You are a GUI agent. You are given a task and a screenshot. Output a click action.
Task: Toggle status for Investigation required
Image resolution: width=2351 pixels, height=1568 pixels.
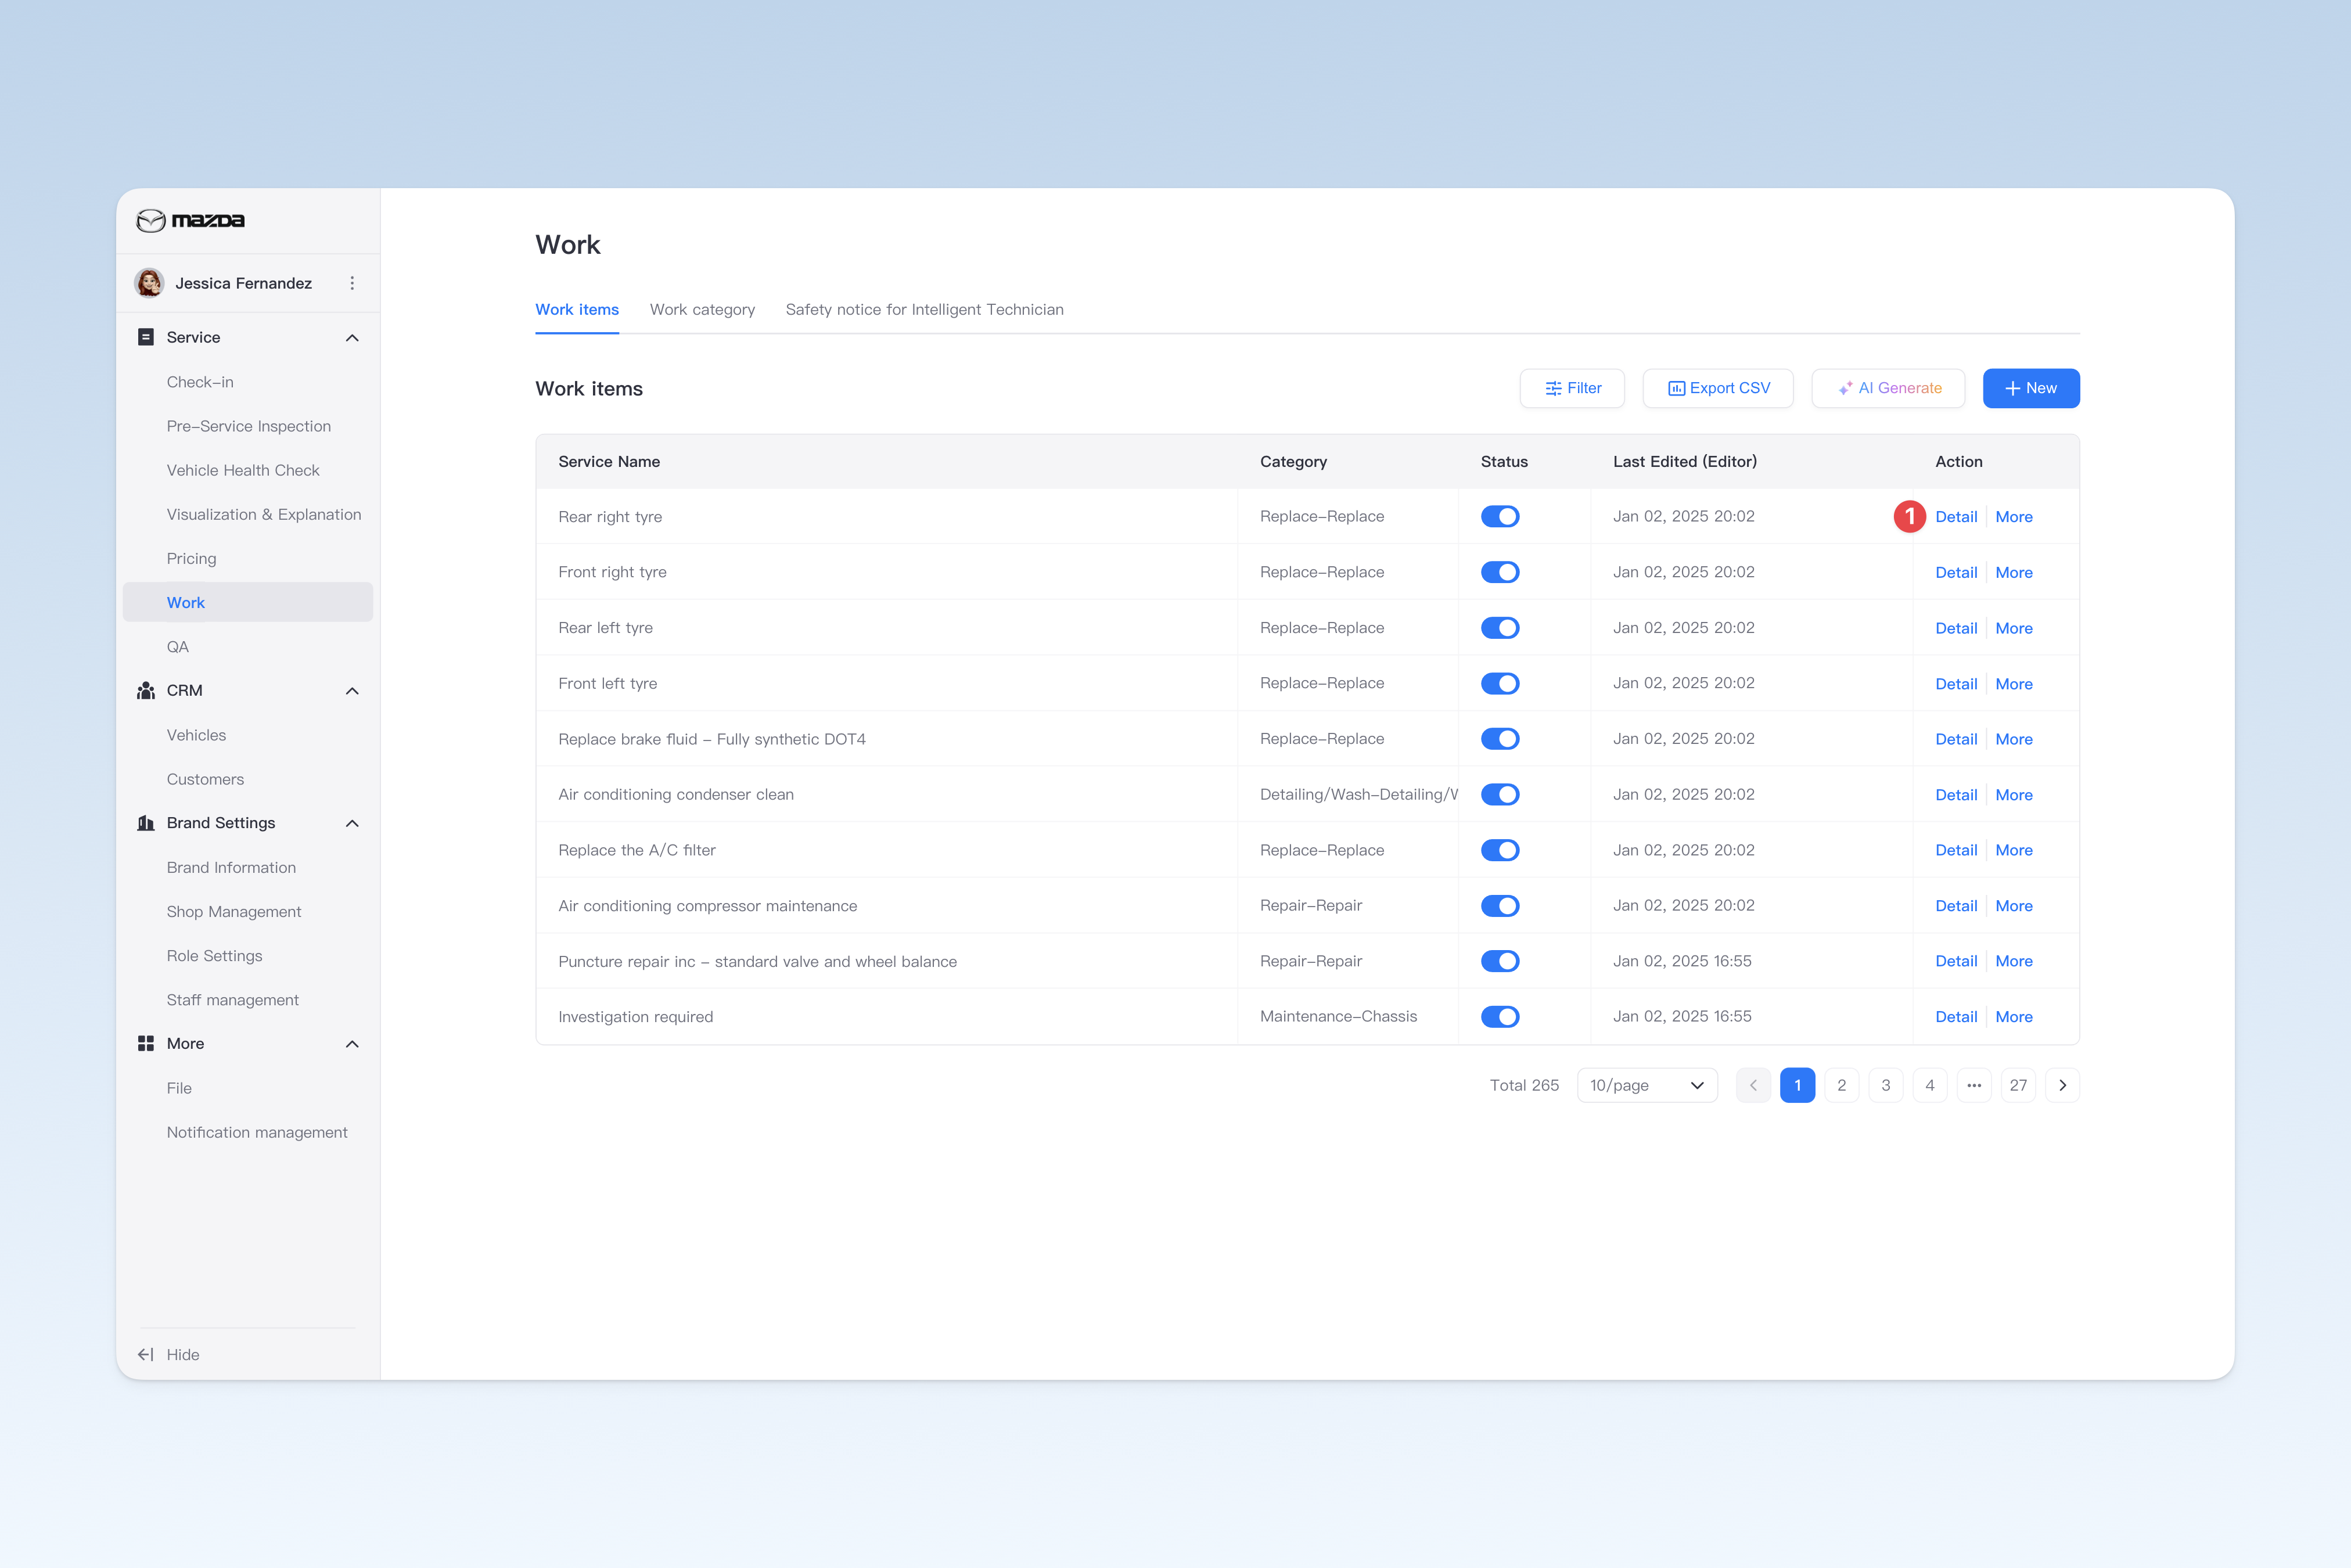tap(1500, 1016)
